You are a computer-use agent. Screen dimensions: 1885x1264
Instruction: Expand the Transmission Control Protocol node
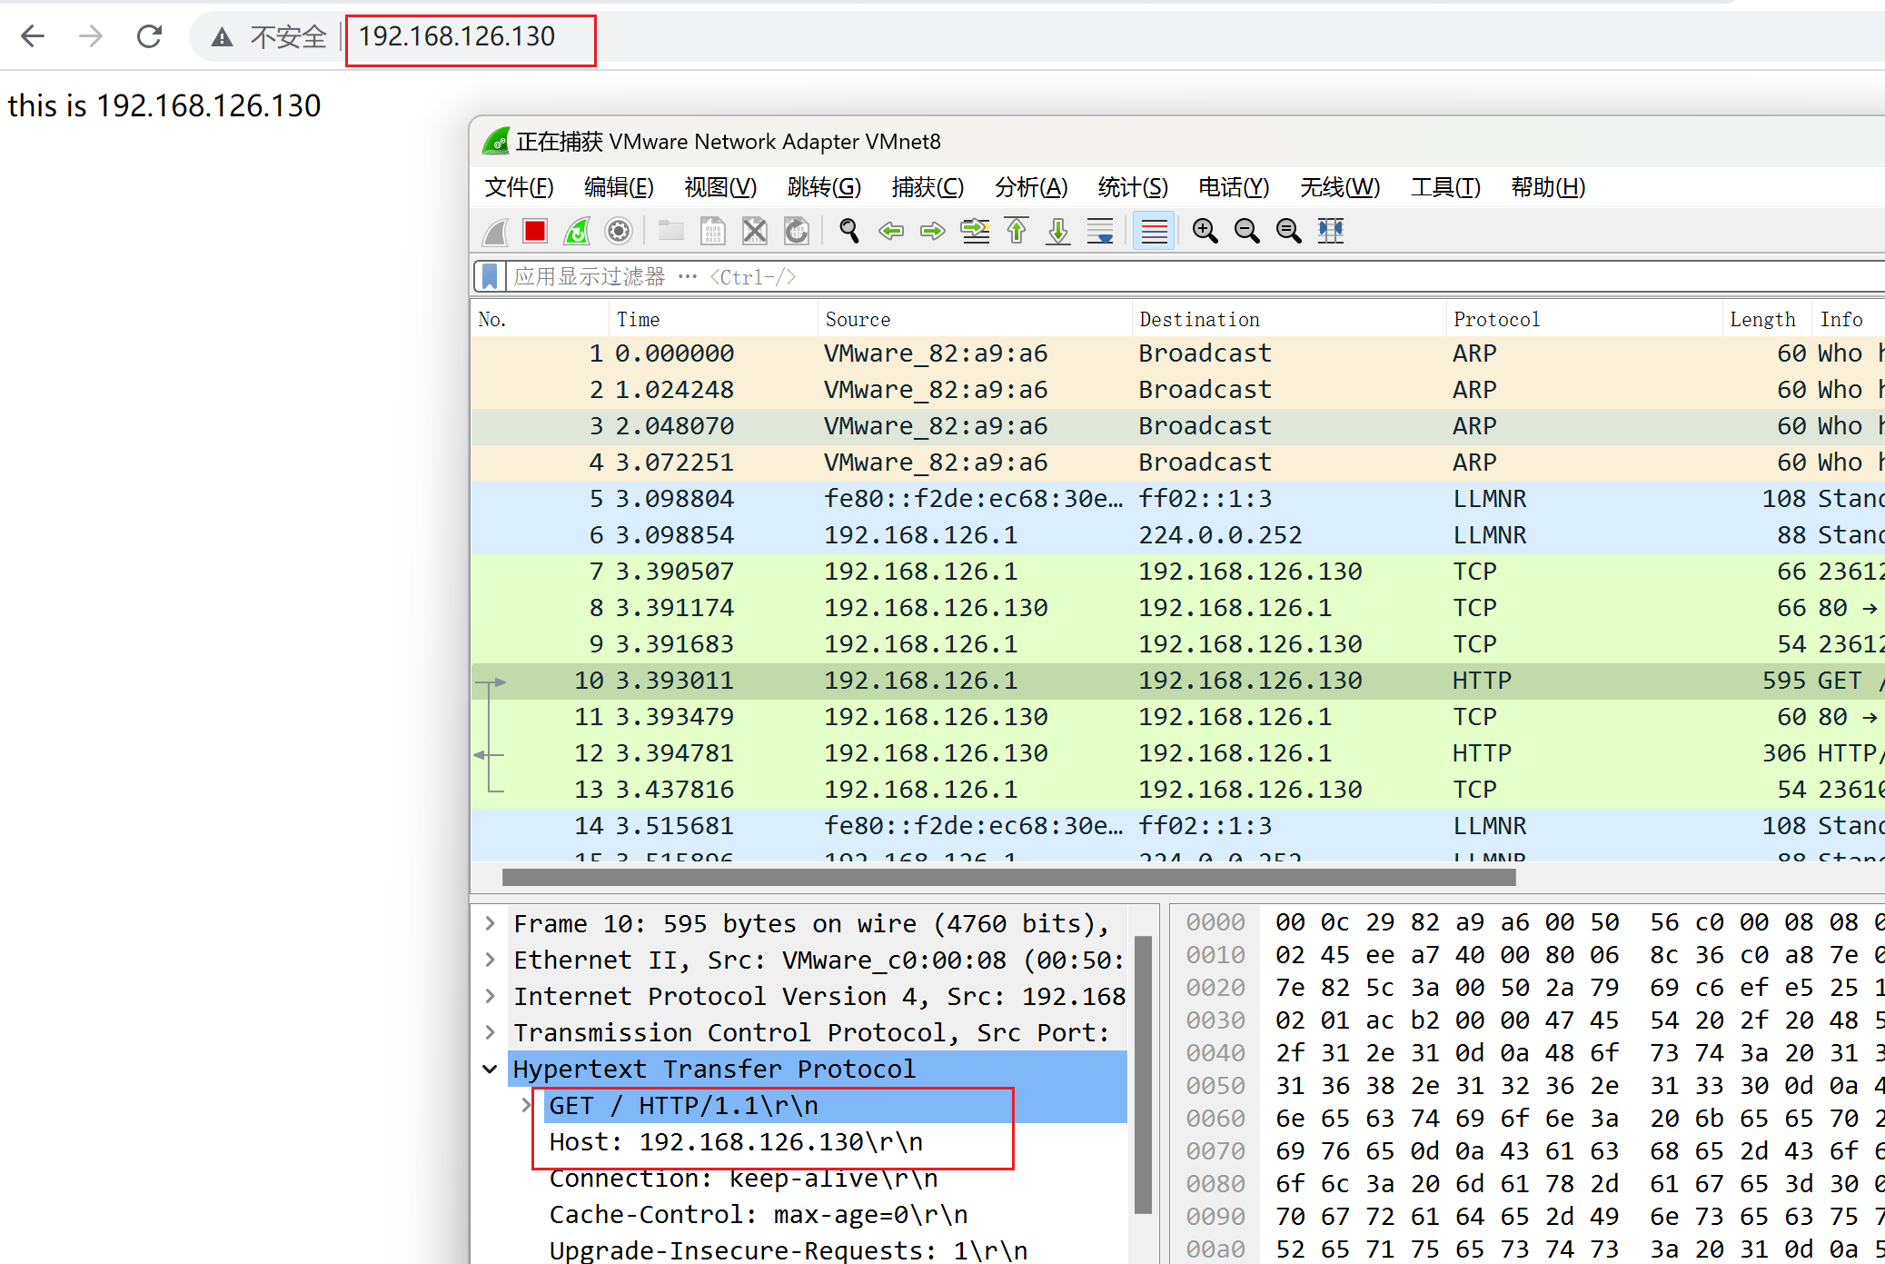coord(491,1033)
